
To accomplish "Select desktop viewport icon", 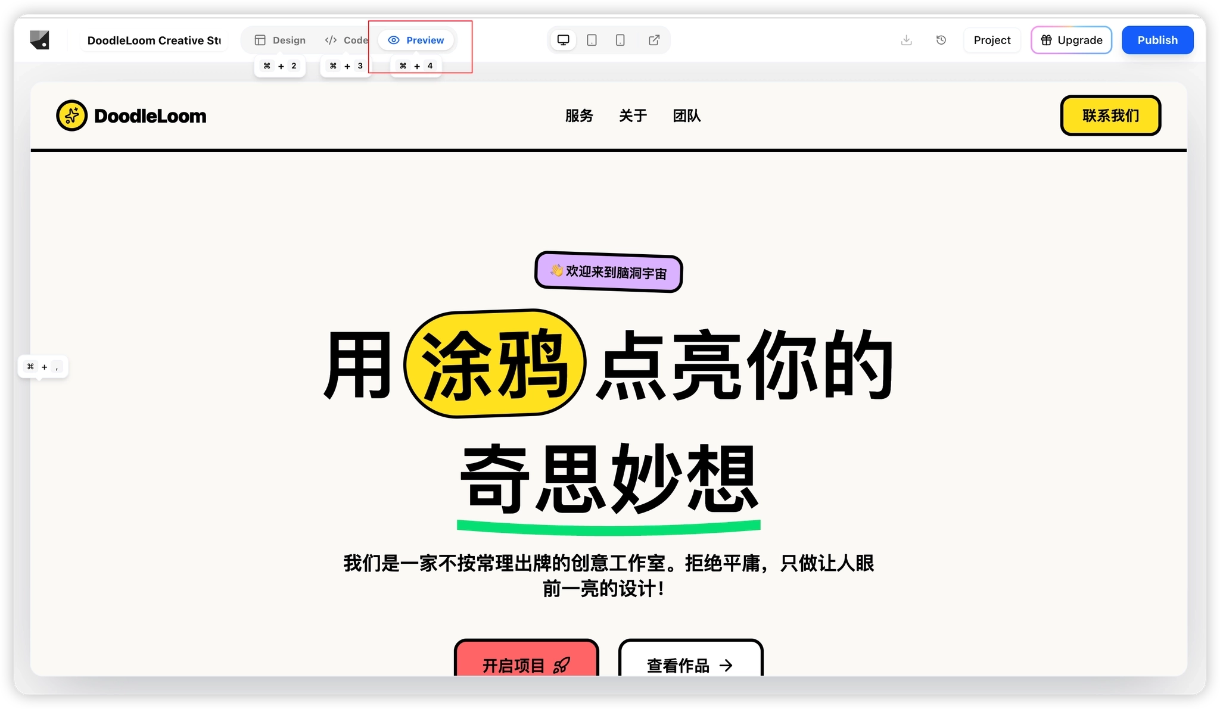I will (x=563, y=40).
